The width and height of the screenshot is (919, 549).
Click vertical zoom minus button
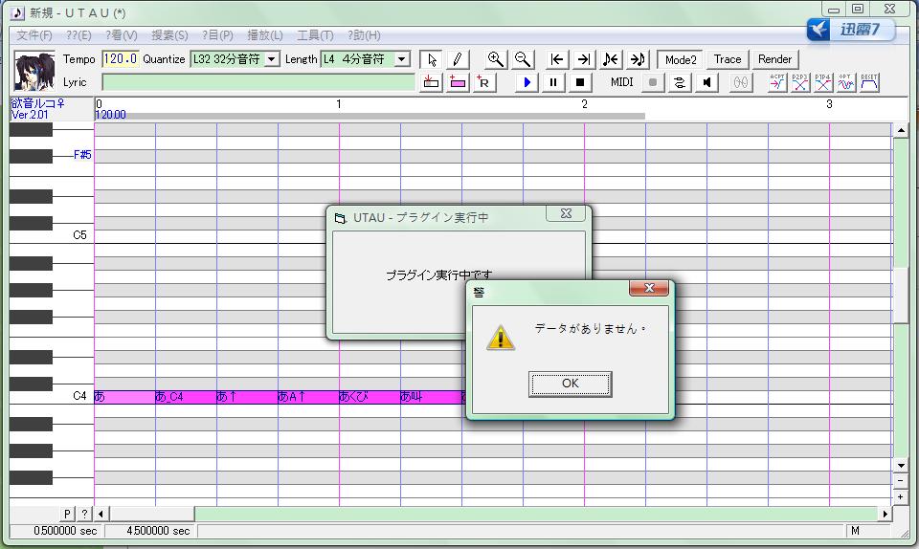901,480
